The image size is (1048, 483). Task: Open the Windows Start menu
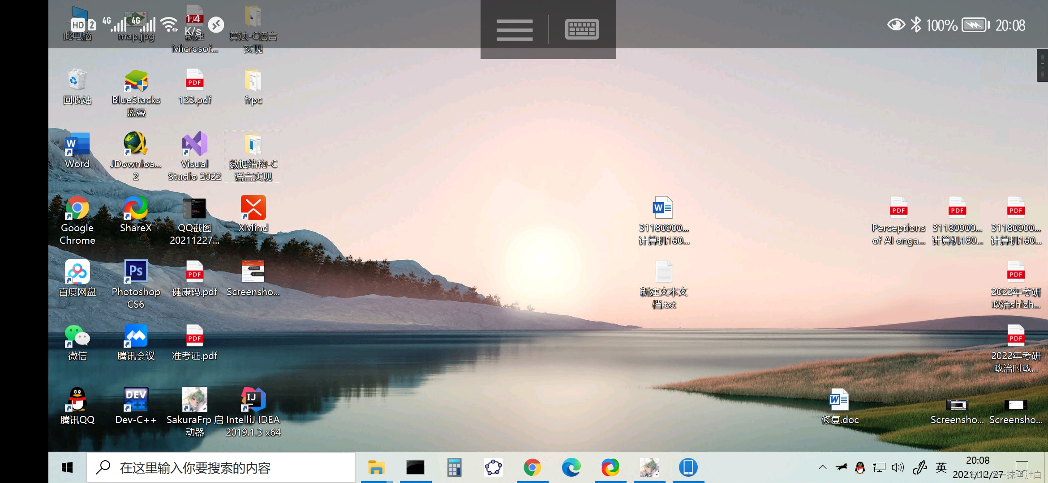[x=67, y=468]
